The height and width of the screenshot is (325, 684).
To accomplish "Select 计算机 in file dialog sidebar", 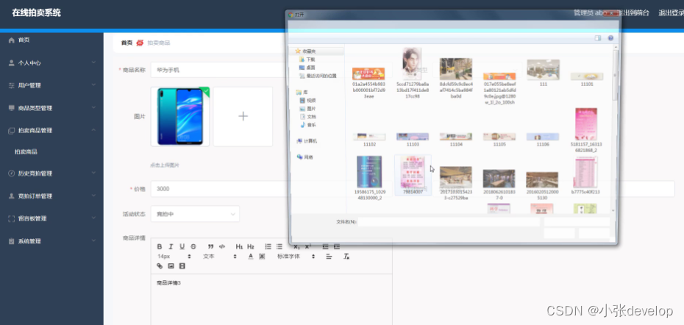I will tap(307, 141).
